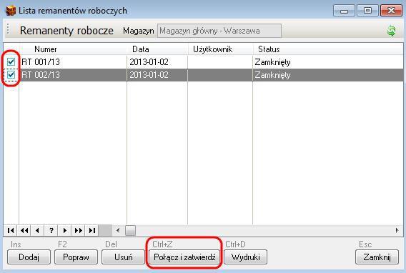Close the window with the red X
This screenshot has height=273, width=406.
[391, 11]
